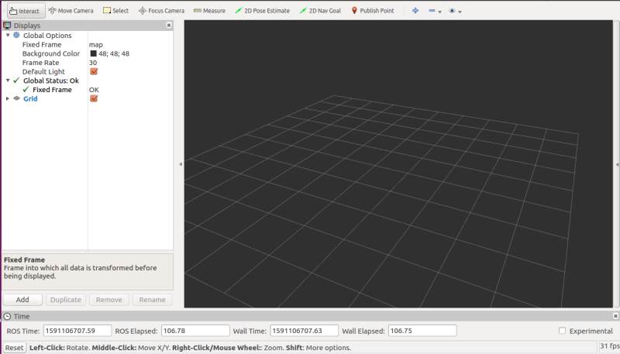This screenshot has width=620, height=354.
Task: Select the 2D Pose Estimate tool
Action: coord(262,11)
